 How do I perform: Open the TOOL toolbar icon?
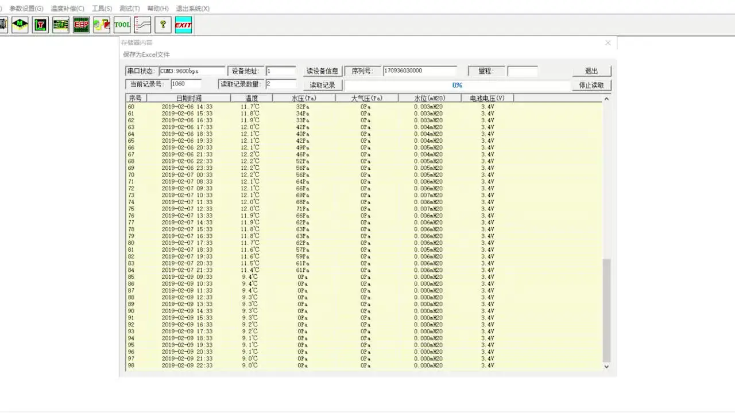coord(122,25)
